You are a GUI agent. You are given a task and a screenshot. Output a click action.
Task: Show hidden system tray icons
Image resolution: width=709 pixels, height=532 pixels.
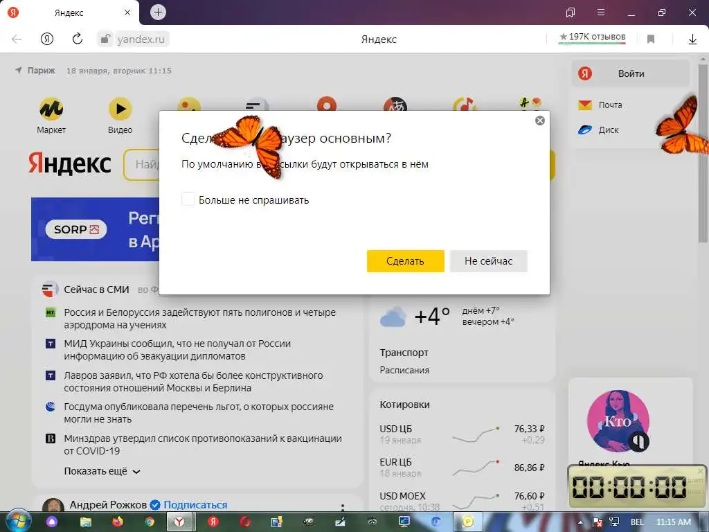point(581,522)
